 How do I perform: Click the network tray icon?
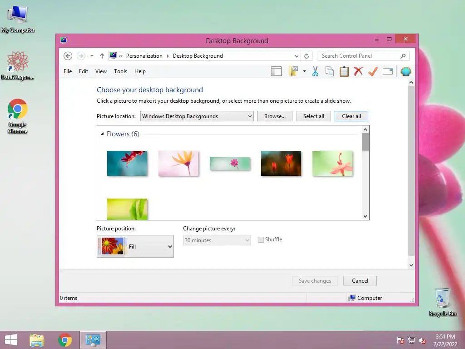click(411, 340)
